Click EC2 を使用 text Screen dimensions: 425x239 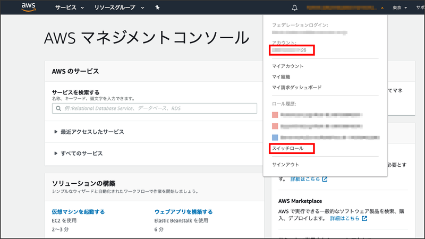click(64, 220)
